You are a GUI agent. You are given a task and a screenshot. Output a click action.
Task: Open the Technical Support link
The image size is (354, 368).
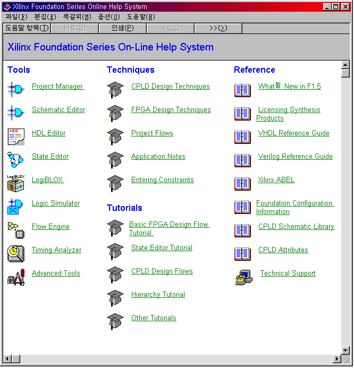pos(288,273)
